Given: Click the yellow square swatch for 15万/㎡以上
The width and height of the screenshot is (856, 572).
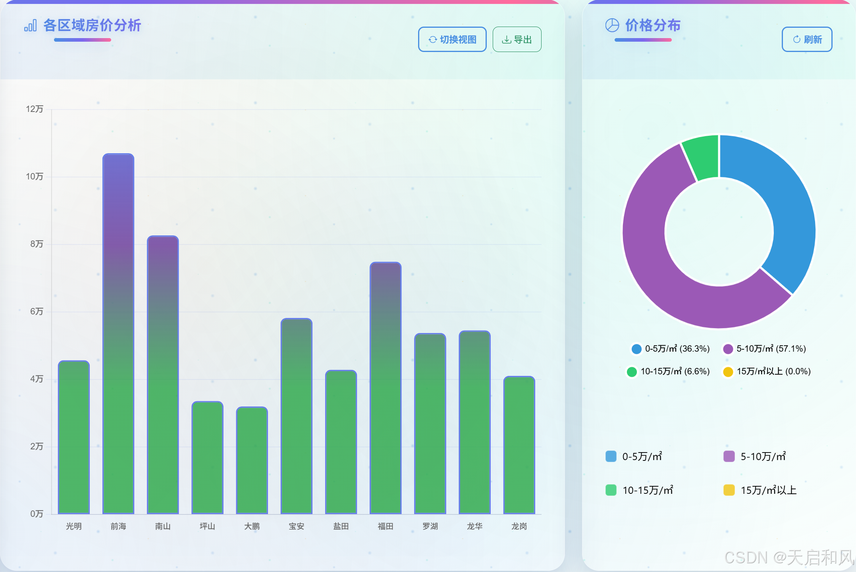Looking at the screenshot, I should (x=729, y=490).
